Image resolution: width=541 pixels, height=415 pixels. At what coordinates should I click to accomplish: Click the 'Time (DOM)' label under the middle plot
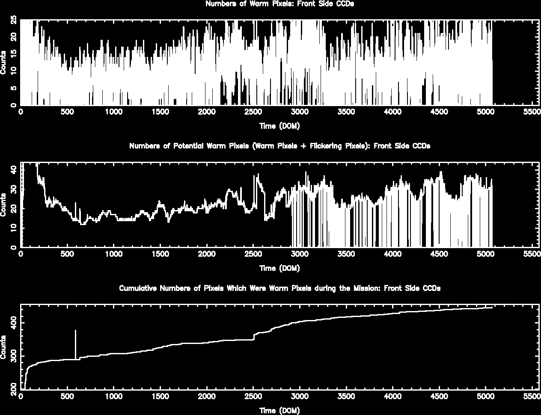click(x=279, y=268)
